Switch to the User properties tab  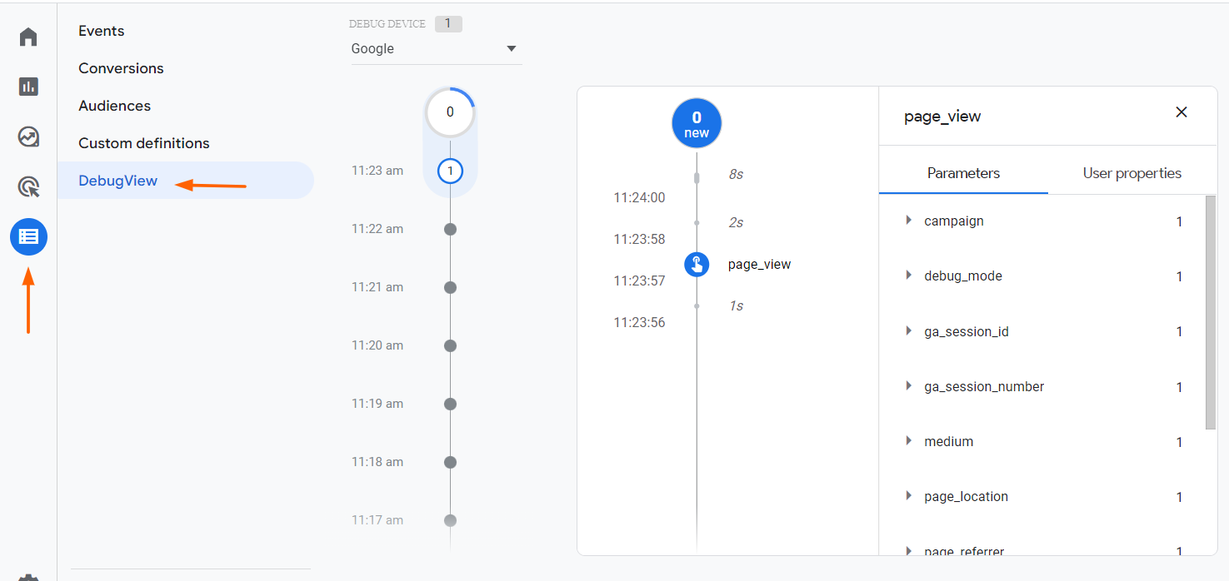click(1132, 173)
